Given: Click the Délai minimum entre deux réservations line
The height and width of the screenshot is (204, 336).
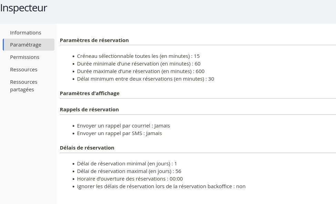Looking at the screenshot, I should click(x=145, y=79).
